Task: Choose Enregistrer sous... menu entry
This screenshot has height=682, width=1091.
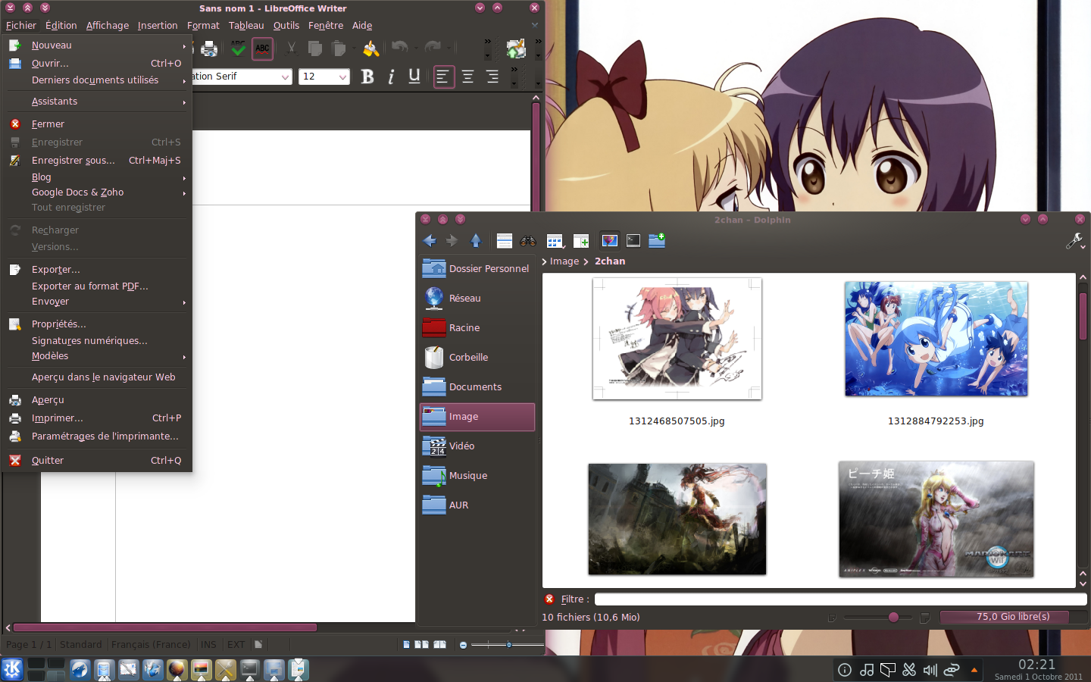Action: pos(98,161)
